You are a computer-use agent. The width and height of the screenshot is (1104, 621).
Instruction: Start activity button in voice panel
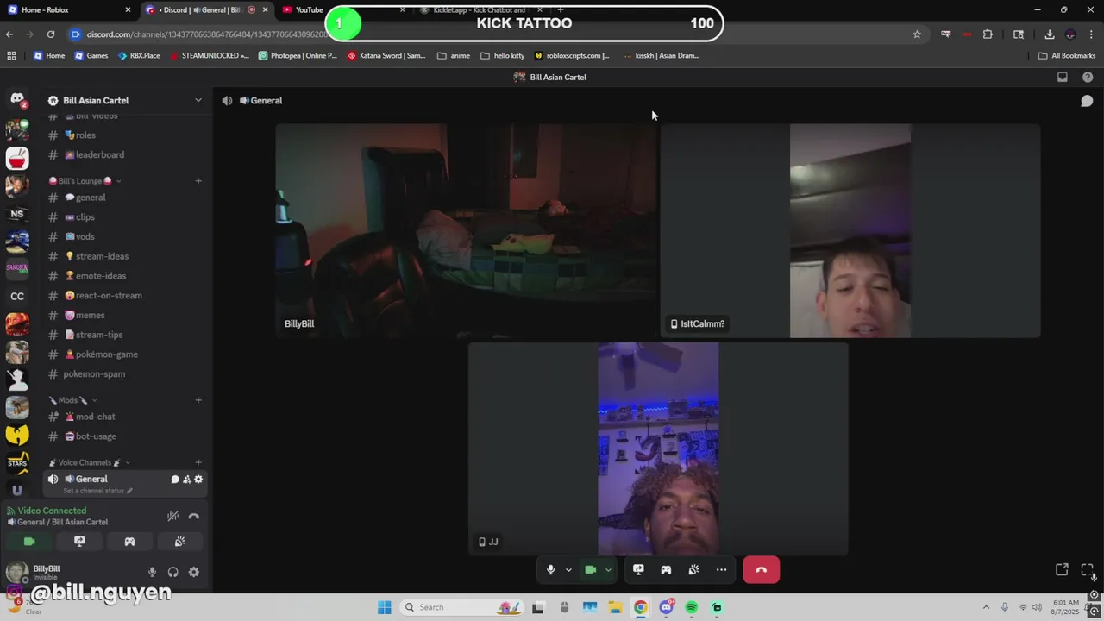tap(129, 542)
